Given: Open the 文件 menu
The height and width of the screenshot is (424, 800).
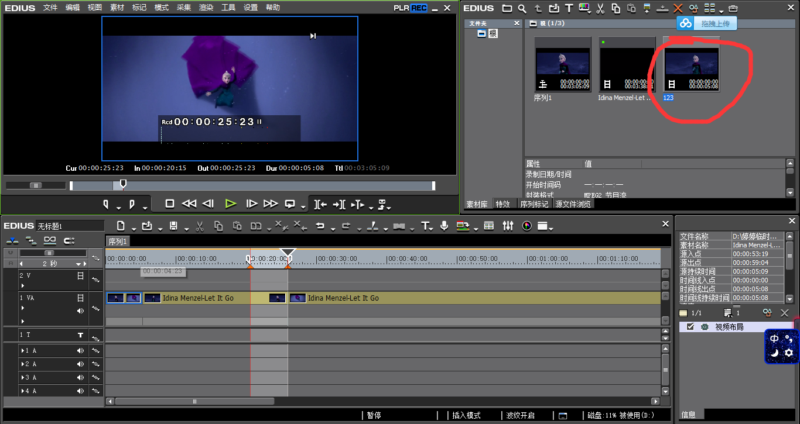Looking at the screenshot, I should [x=50, y=8].
